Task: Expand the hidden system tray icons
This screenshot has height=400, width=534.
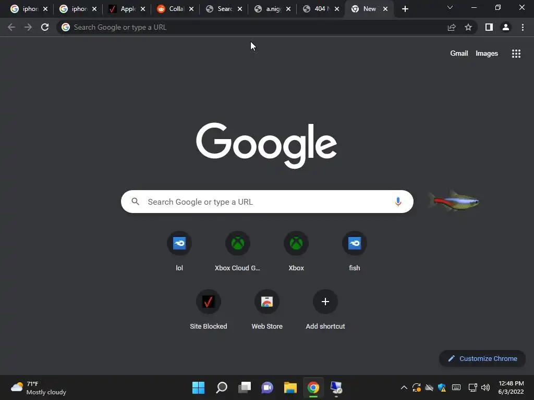Action: click(404, 387)
